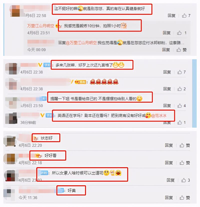Open avatar of the 22:58 commenter

15,11
